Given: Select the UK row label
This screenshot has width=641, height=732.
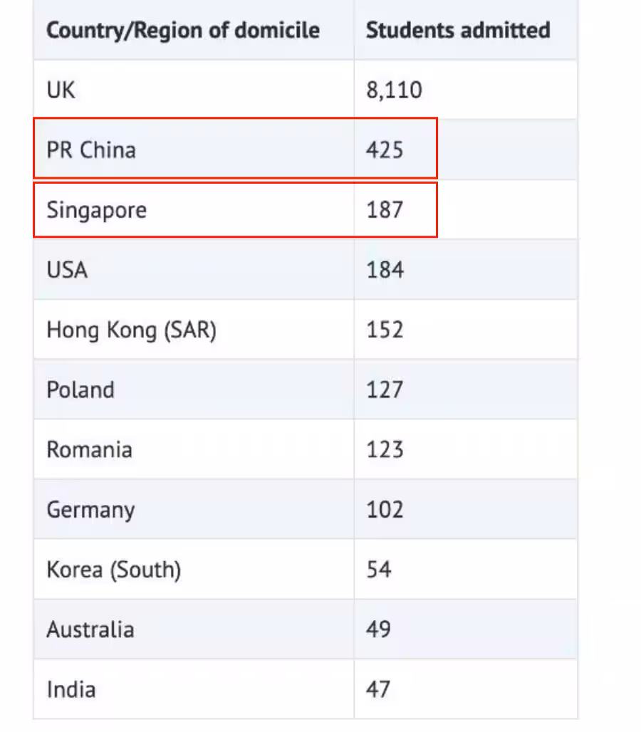Looking at the screenshot, I should click(61, 90).
